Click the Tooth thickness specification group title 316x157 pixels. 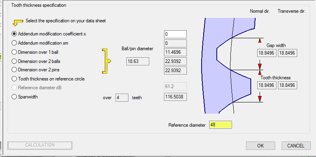tap(39, 5)
